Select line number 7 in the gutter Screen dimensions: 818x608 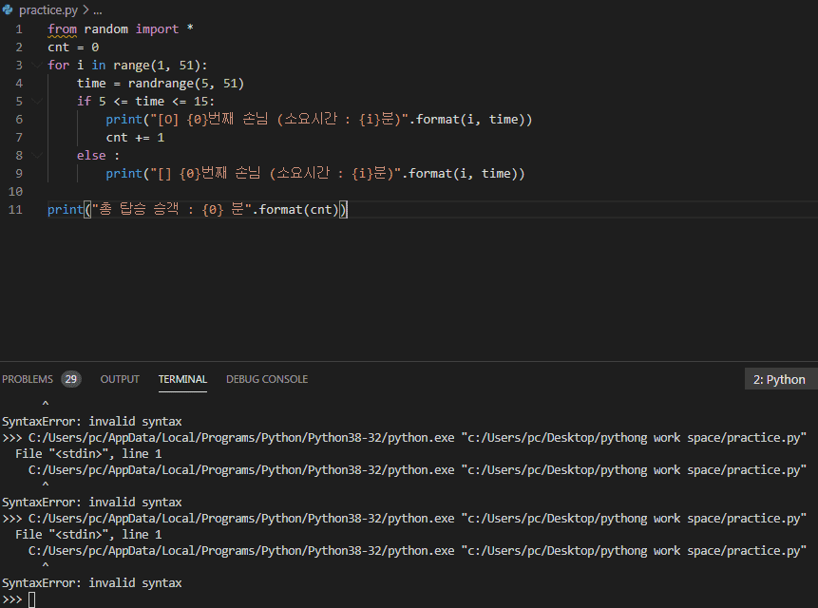pyautogui.click(x=19, y=138)
